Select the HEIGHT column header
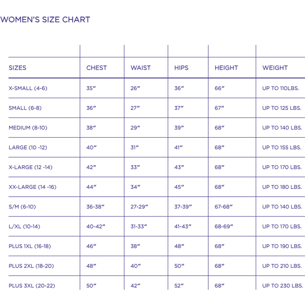The width and height of the screenshot is (305, 305). 226,68
